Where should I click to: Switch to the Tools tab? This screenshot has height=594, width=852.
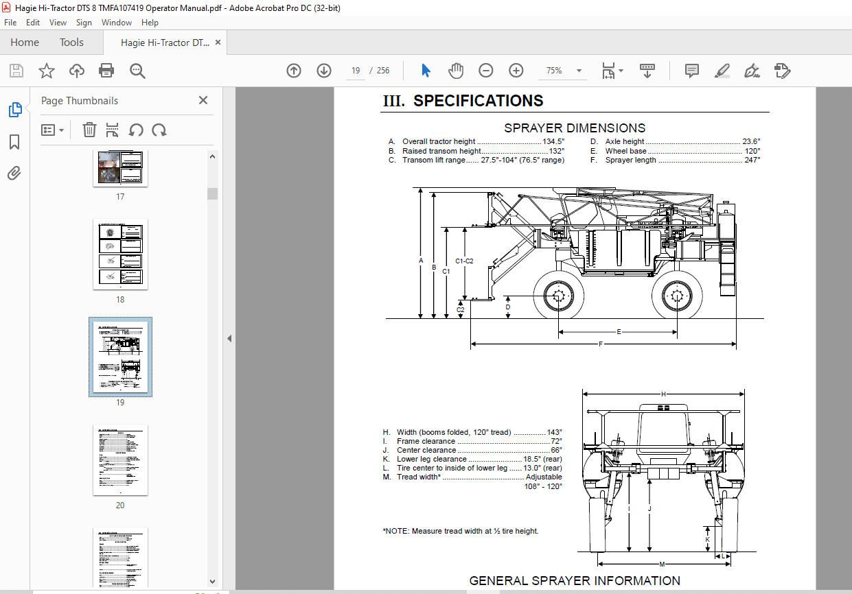[x=71, y=43]
